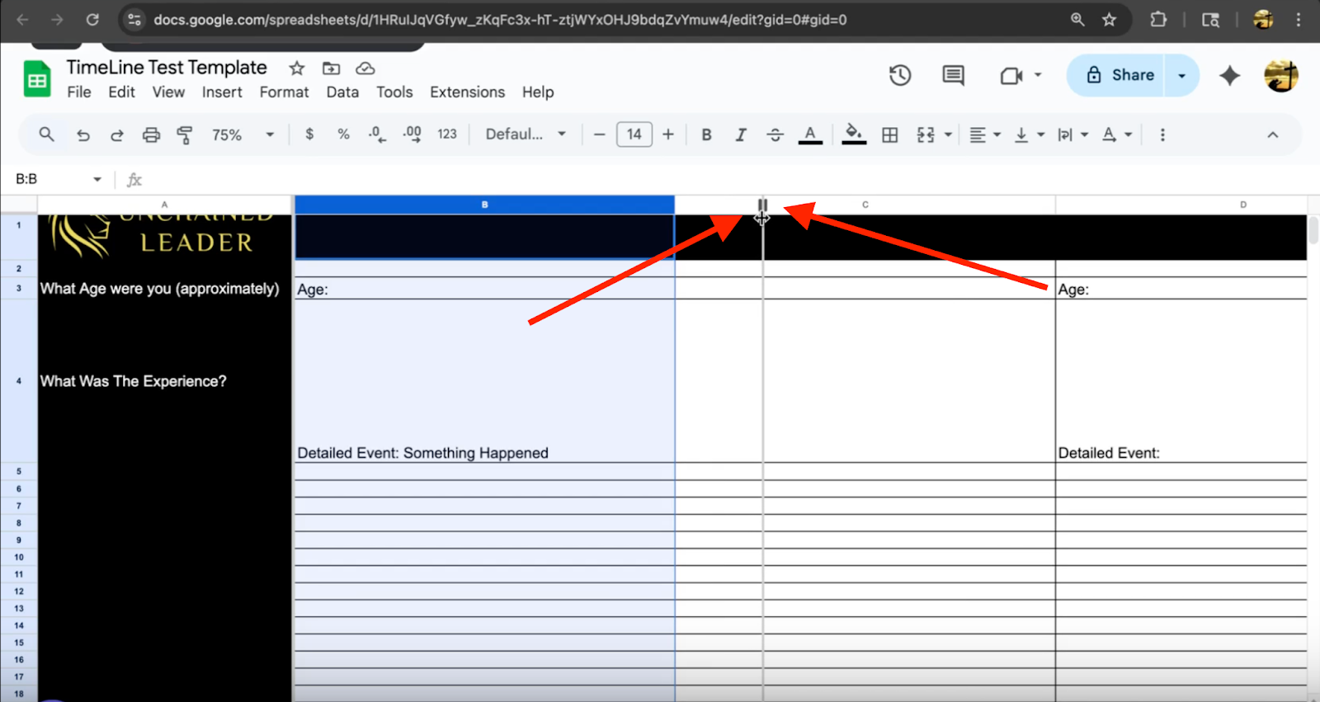Increase the font size

[668, 134]
